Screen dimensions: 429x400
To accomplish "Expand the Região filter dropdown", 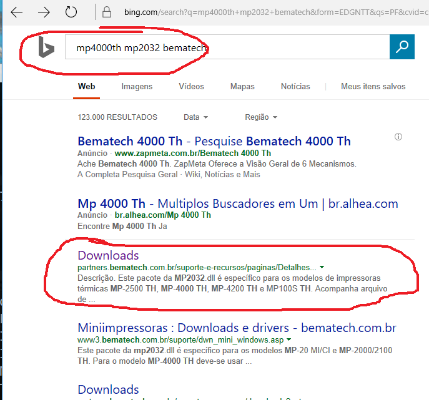I will tap(261, 117).
